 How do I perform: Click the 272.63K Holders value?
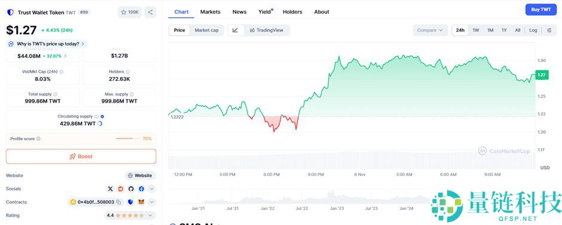[120, 79]
